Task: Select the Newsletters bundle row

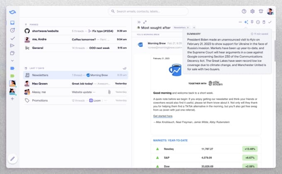Action: pyautogui.click(x=75, y=75)
